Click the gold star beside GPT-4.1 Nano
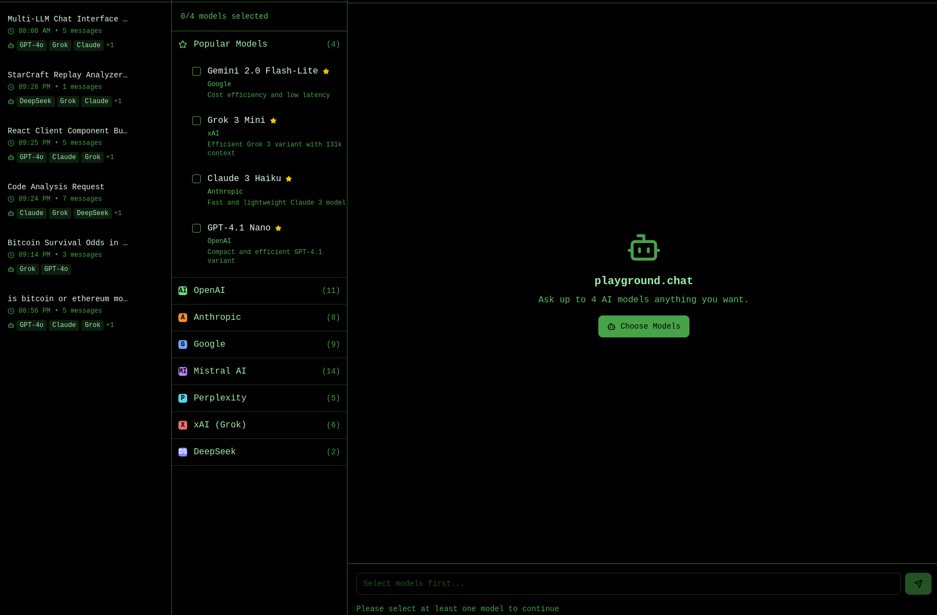This screenshot has height=615, width=937. [278, 228]
